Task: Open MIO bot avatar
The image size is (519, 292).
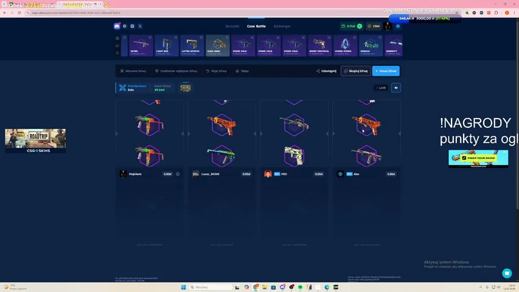Action: pos(268,174)
